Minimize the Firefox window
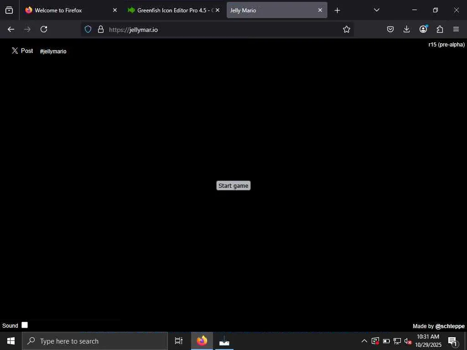This screenshot has height=350, width=467. (x=414, y=10)
